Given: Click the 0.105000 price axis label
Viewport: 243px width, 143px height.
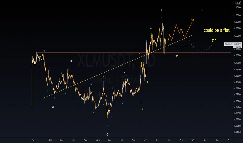Looking at the screenshot, I should 238,82.
